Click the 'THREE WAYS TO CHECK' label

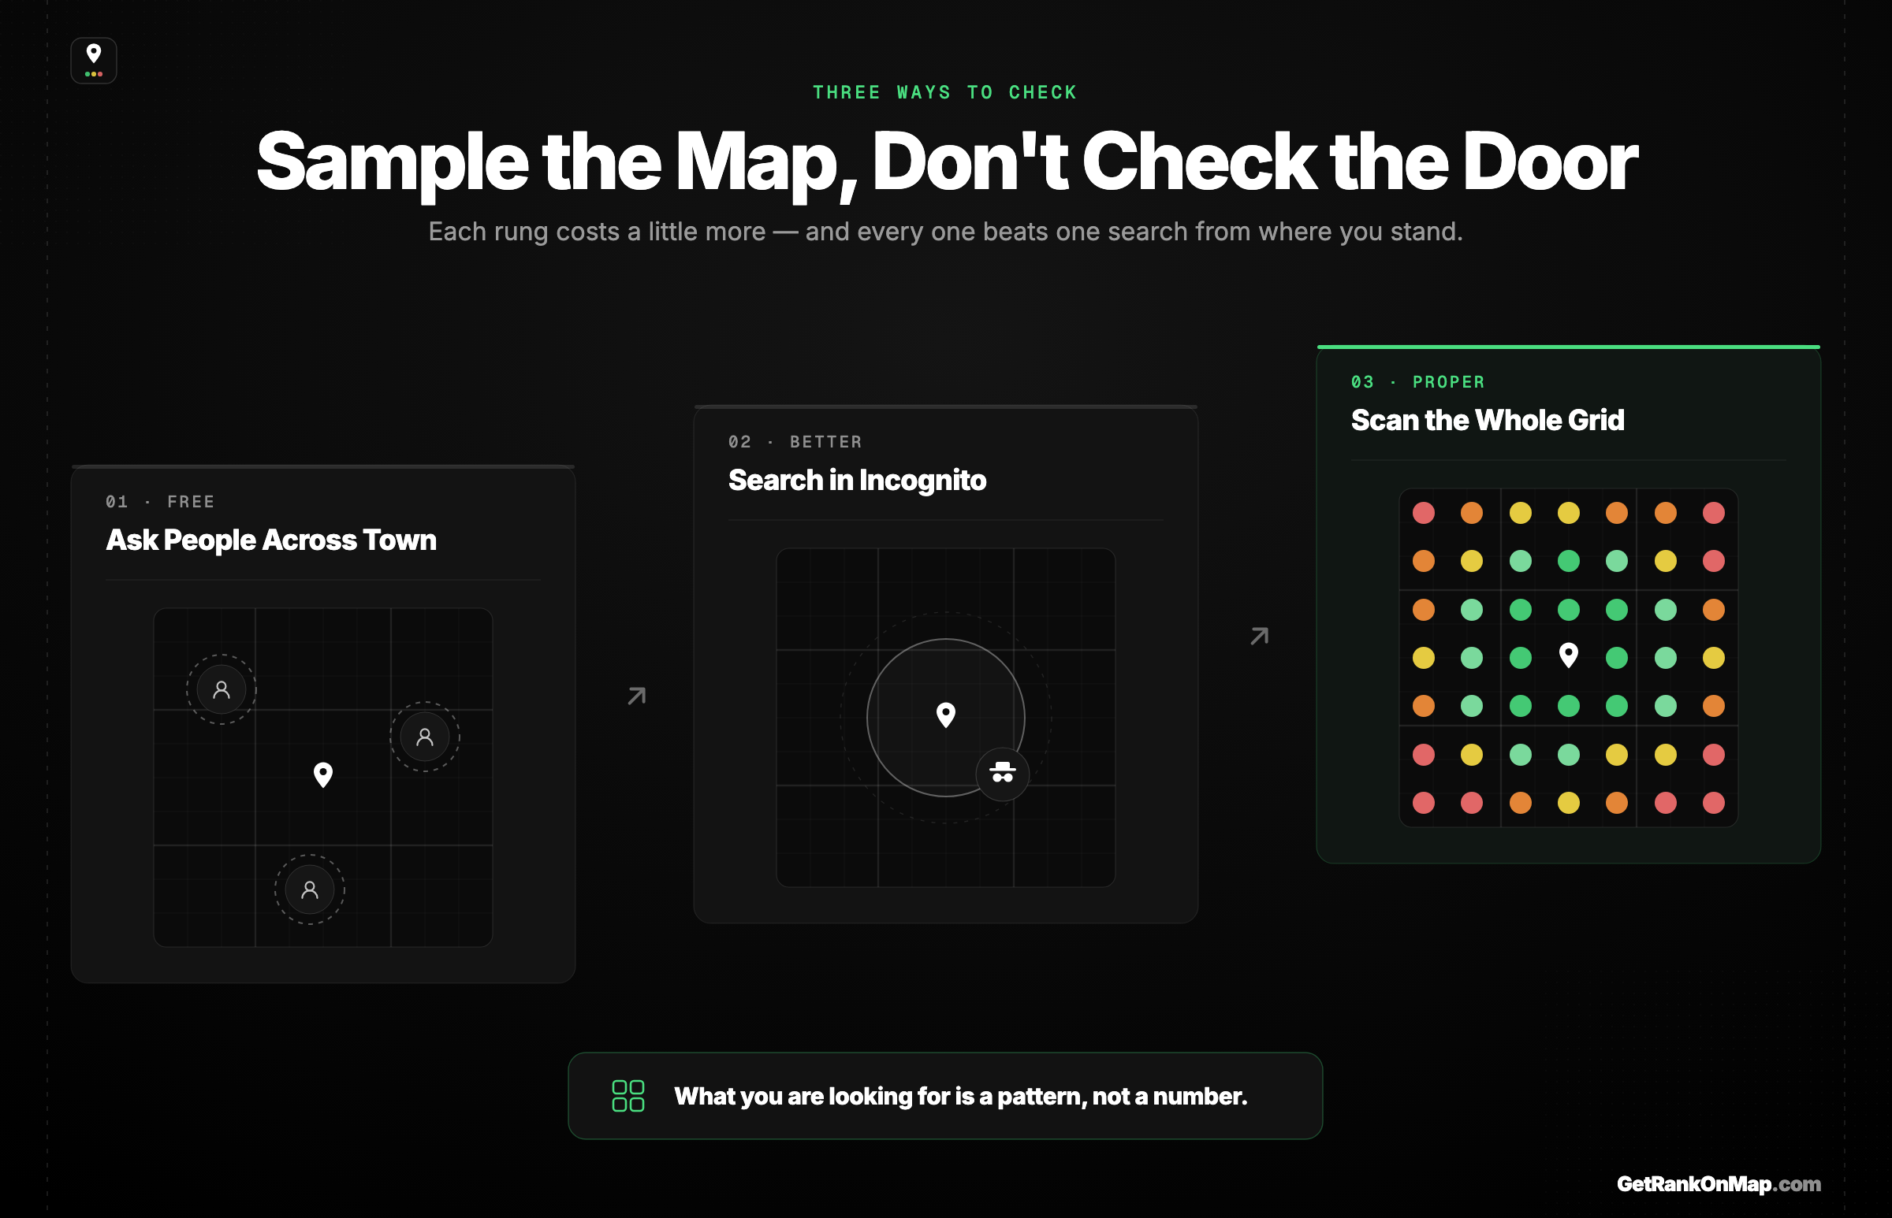tap(945, 92)
